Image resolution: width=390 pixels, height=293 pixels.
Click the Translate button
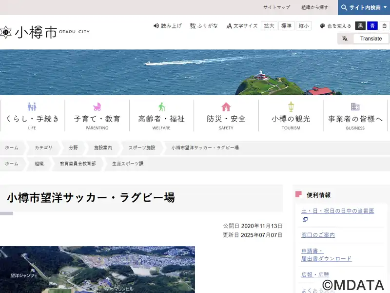click(x=371, y=39)
